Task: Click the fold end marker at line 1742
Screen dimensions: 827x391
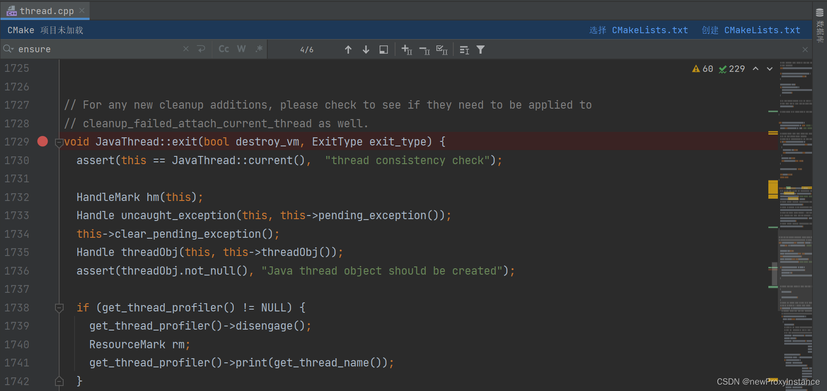Action: point(59,381)
